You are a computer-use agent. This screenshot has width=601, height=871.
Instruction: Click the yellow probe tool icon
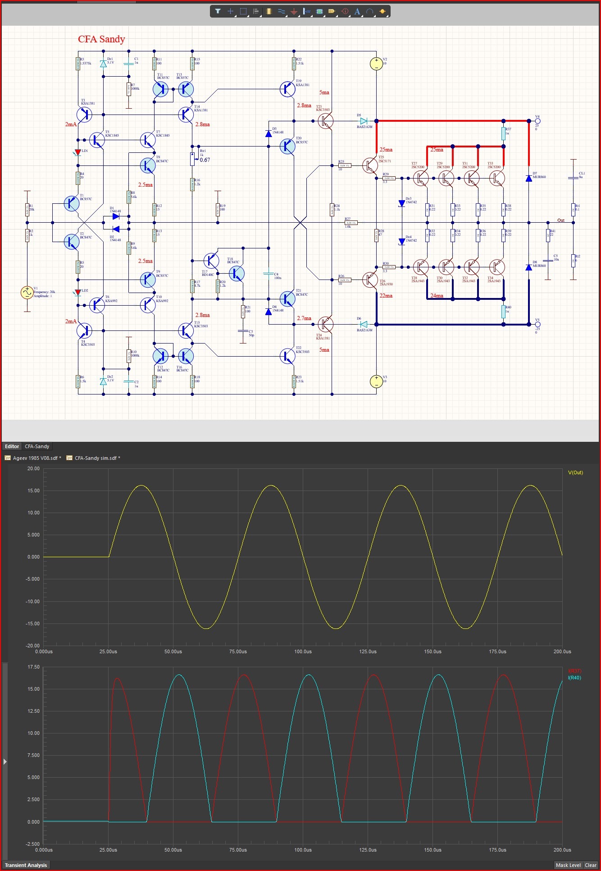382,11
